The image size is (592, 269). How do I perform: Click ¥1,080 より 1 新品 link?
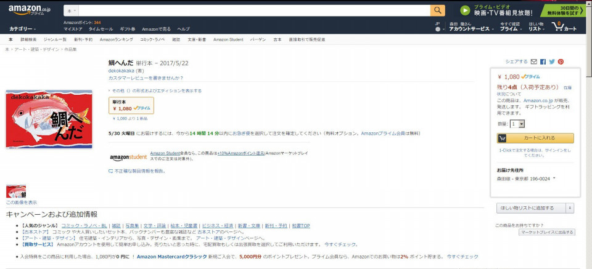pos(130,119)
